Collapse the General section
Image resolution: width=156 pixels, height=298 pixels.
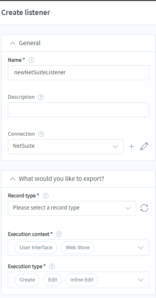coord(13,43)
